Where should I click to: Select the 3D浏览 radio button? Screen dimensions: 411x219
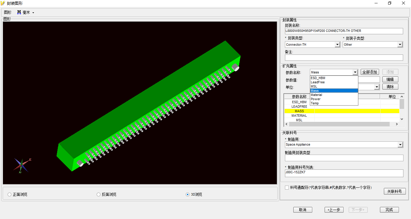pos(188,195)
